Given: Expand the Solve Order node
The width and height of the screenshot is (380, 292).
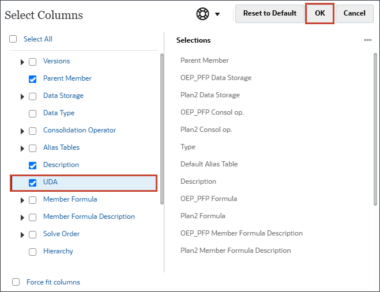Looking at the screenshot, I should pos(22,234).
